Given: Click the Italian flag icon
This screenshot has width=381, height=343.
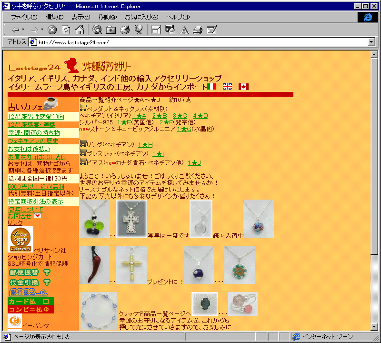Looking at the screenshot, I should 211,87.
